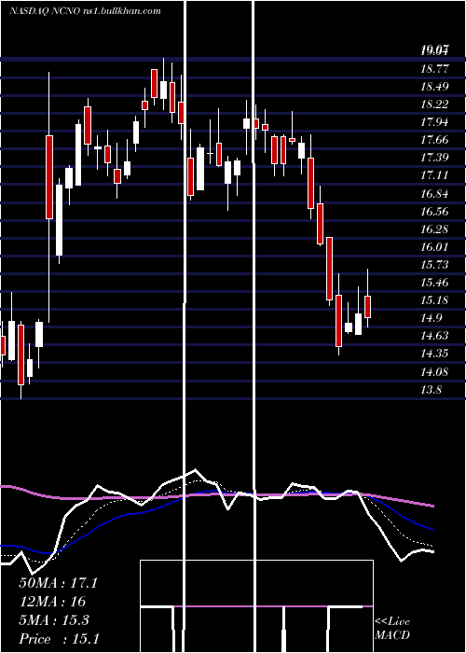
Task: Select the 14.9 price axis label
Action: [432, 318]
